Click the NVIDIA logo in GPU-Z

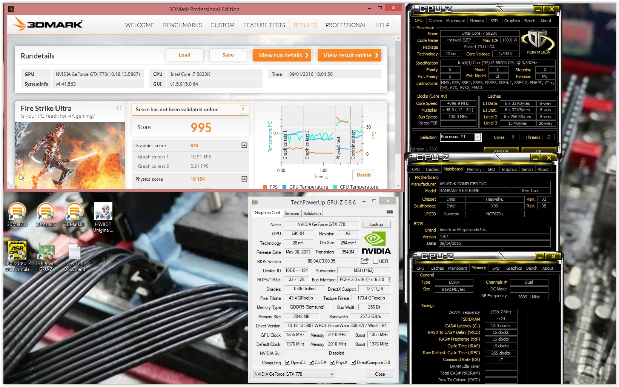pyautogui.click(x=376, y=243)
